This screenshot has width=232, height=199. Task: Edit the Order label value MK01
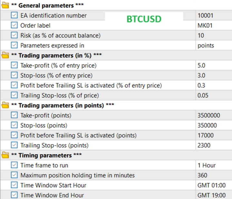pos(213,25)
